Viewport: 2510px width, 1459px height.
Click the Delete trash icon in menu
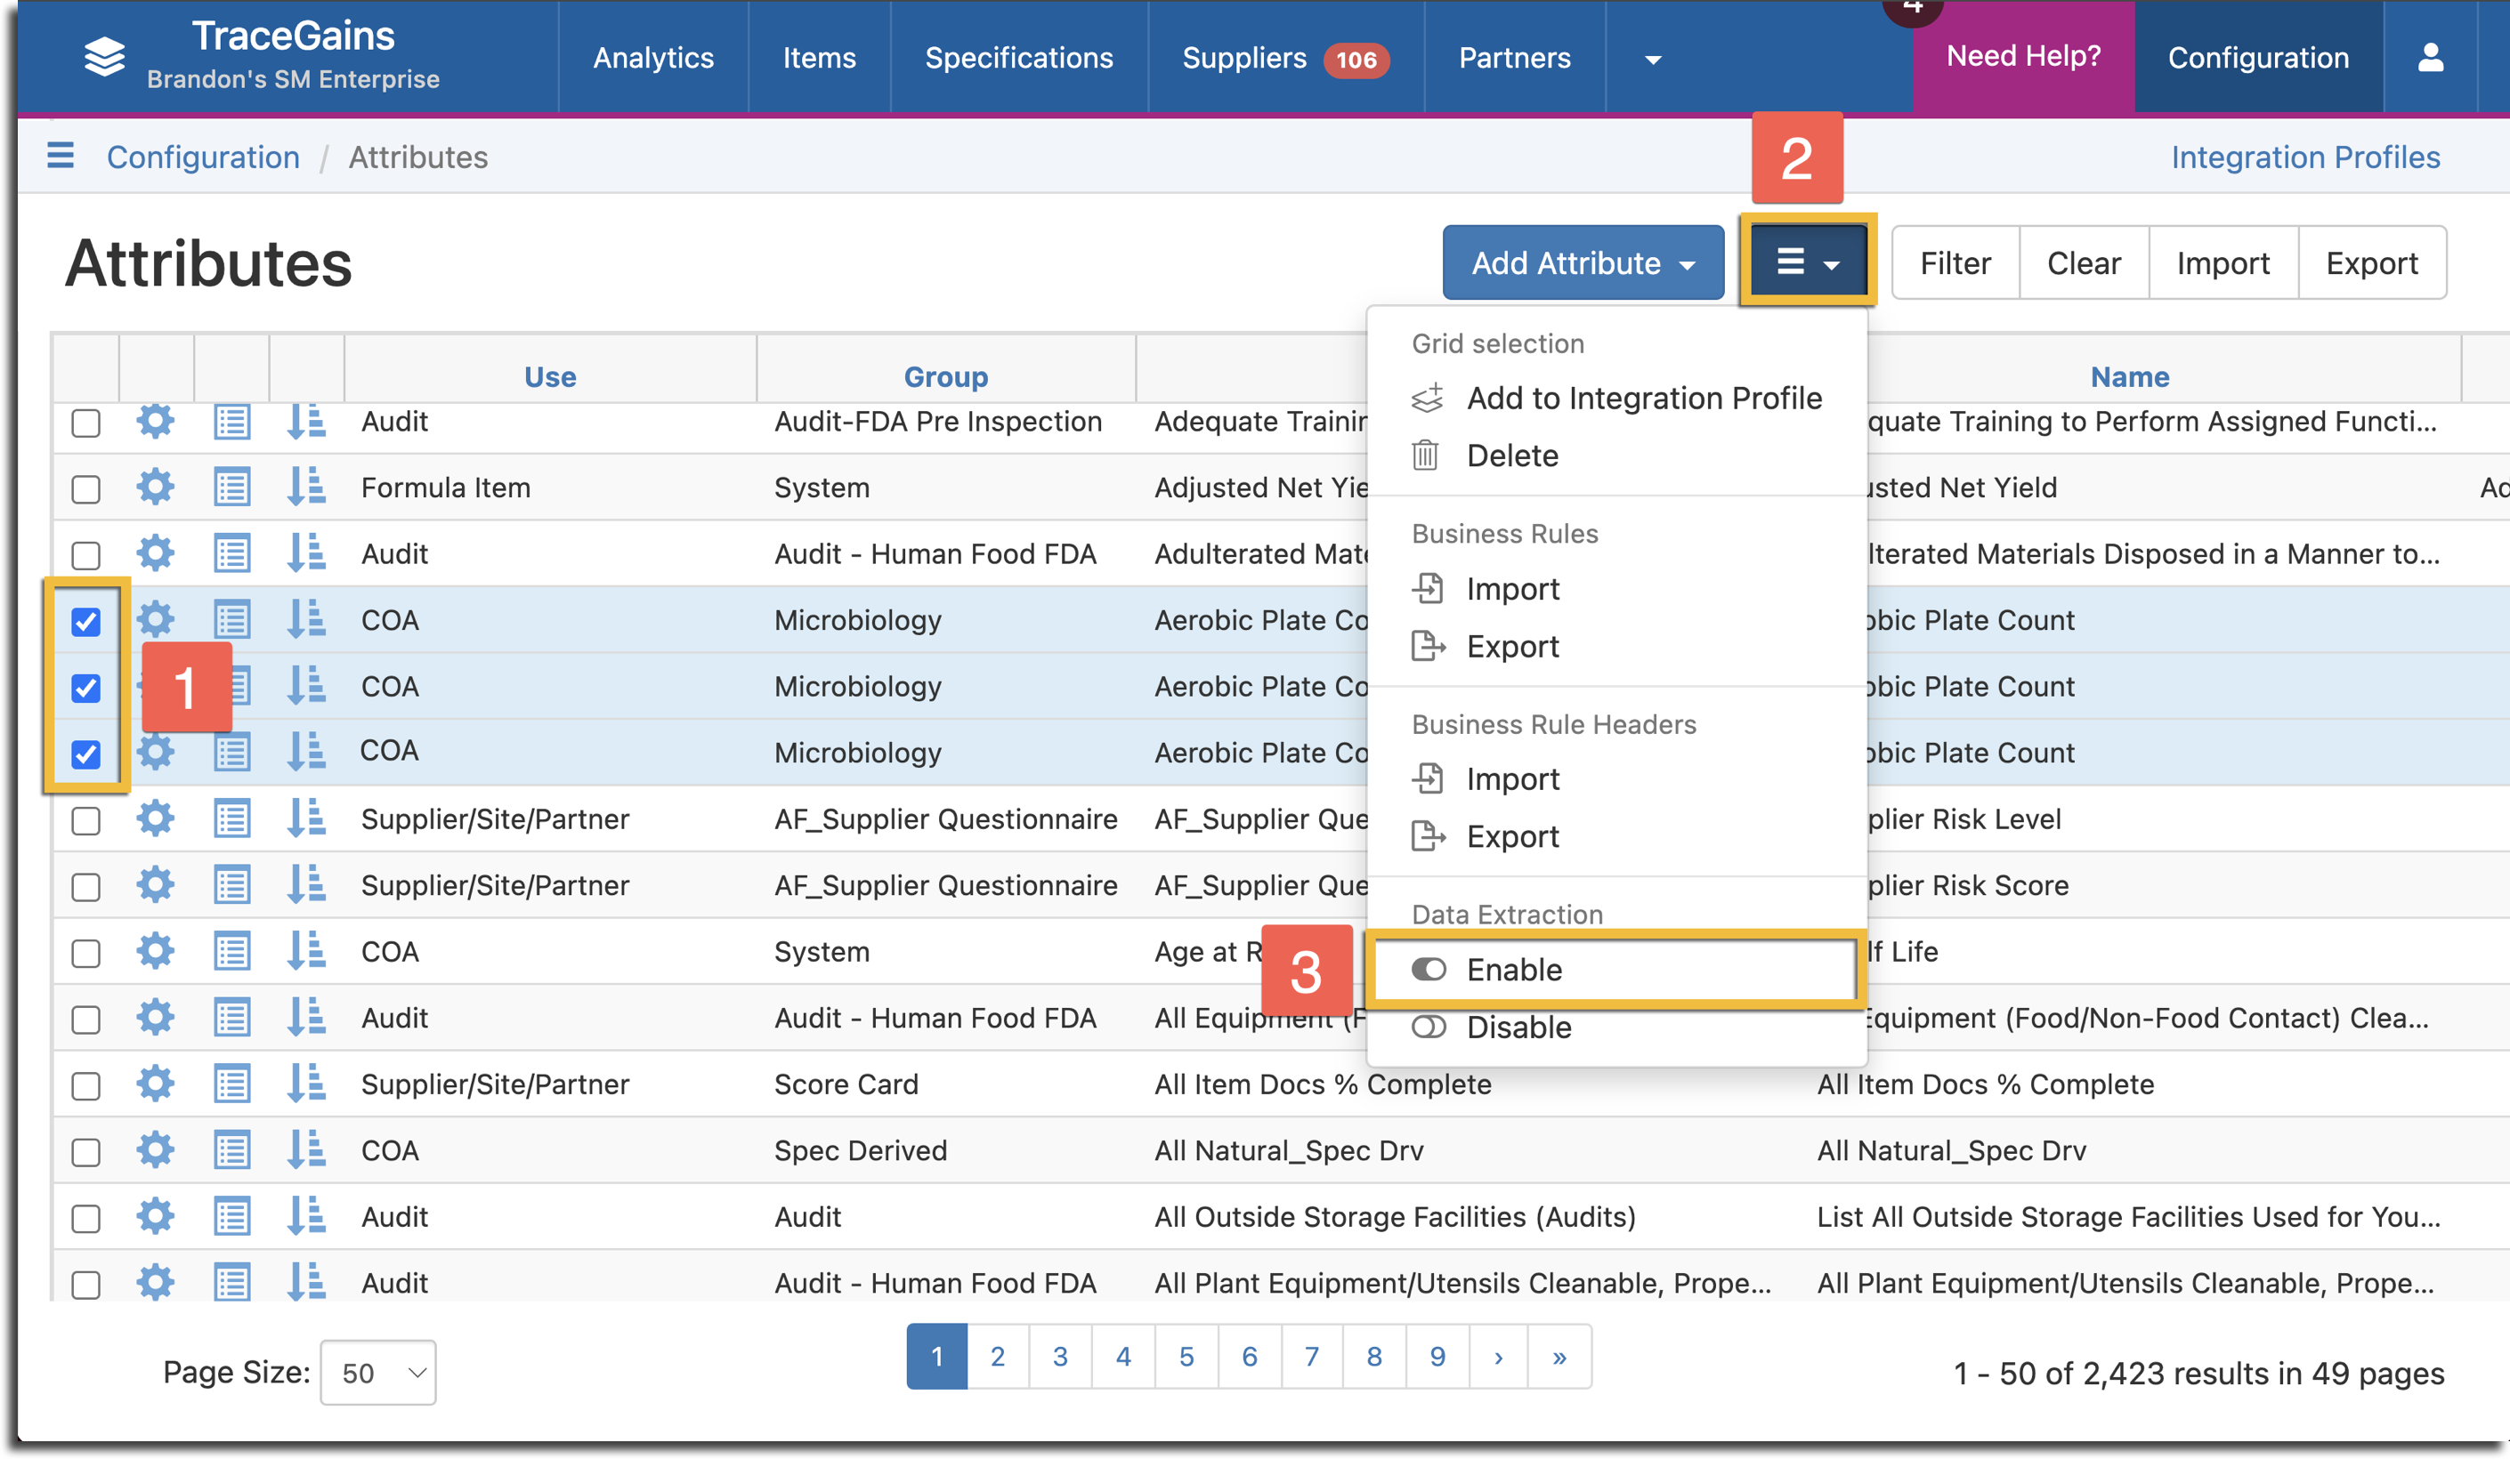pyautogui.click(x=1425, y=455)
